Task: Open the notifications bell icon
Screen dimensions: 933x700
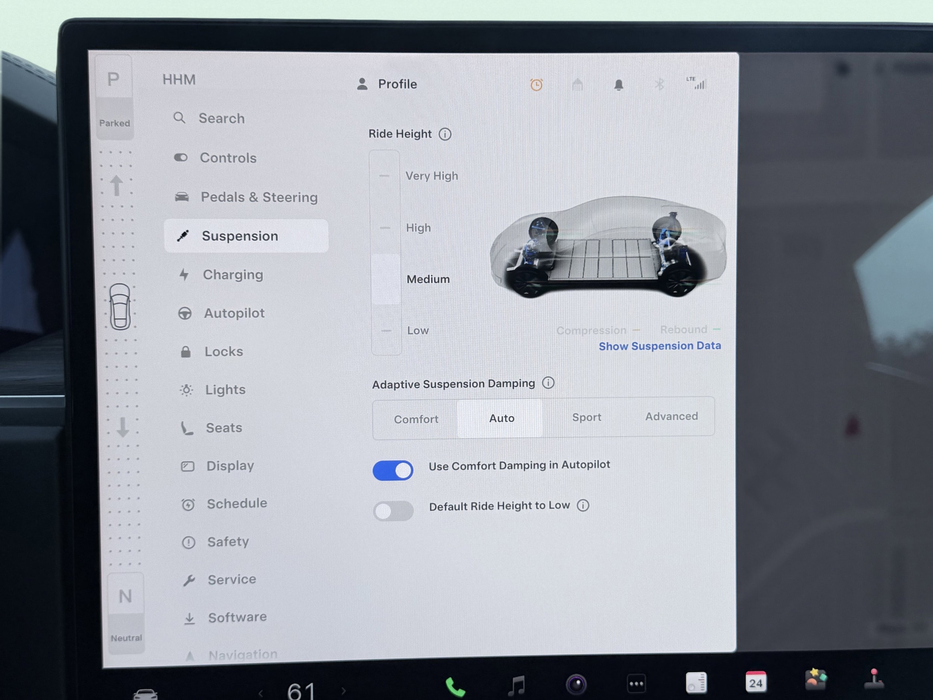Action: 618,85
